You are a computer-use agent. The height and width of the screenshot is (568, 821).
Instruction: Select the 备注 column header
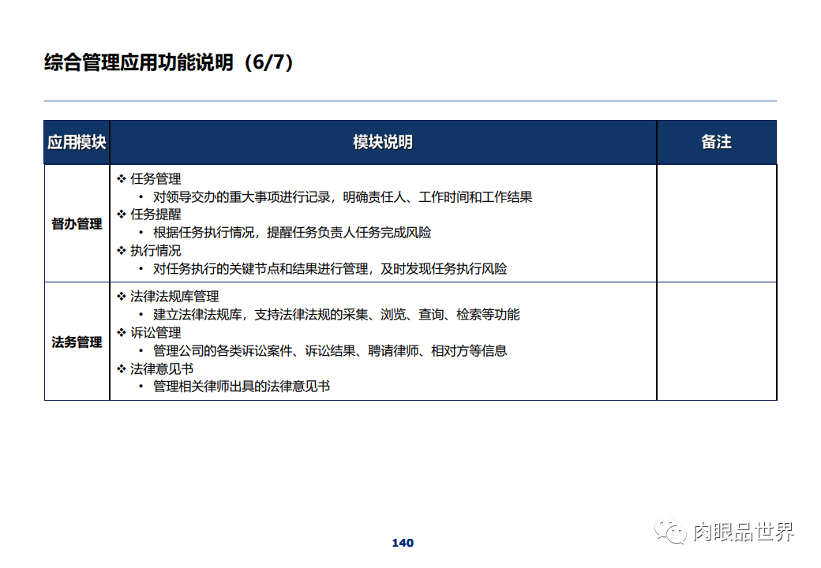tap(716, 142)
